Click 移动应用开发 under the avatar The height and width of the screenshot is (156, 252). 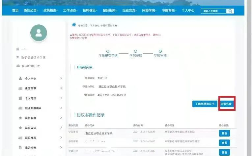click(x=31, y=66)
